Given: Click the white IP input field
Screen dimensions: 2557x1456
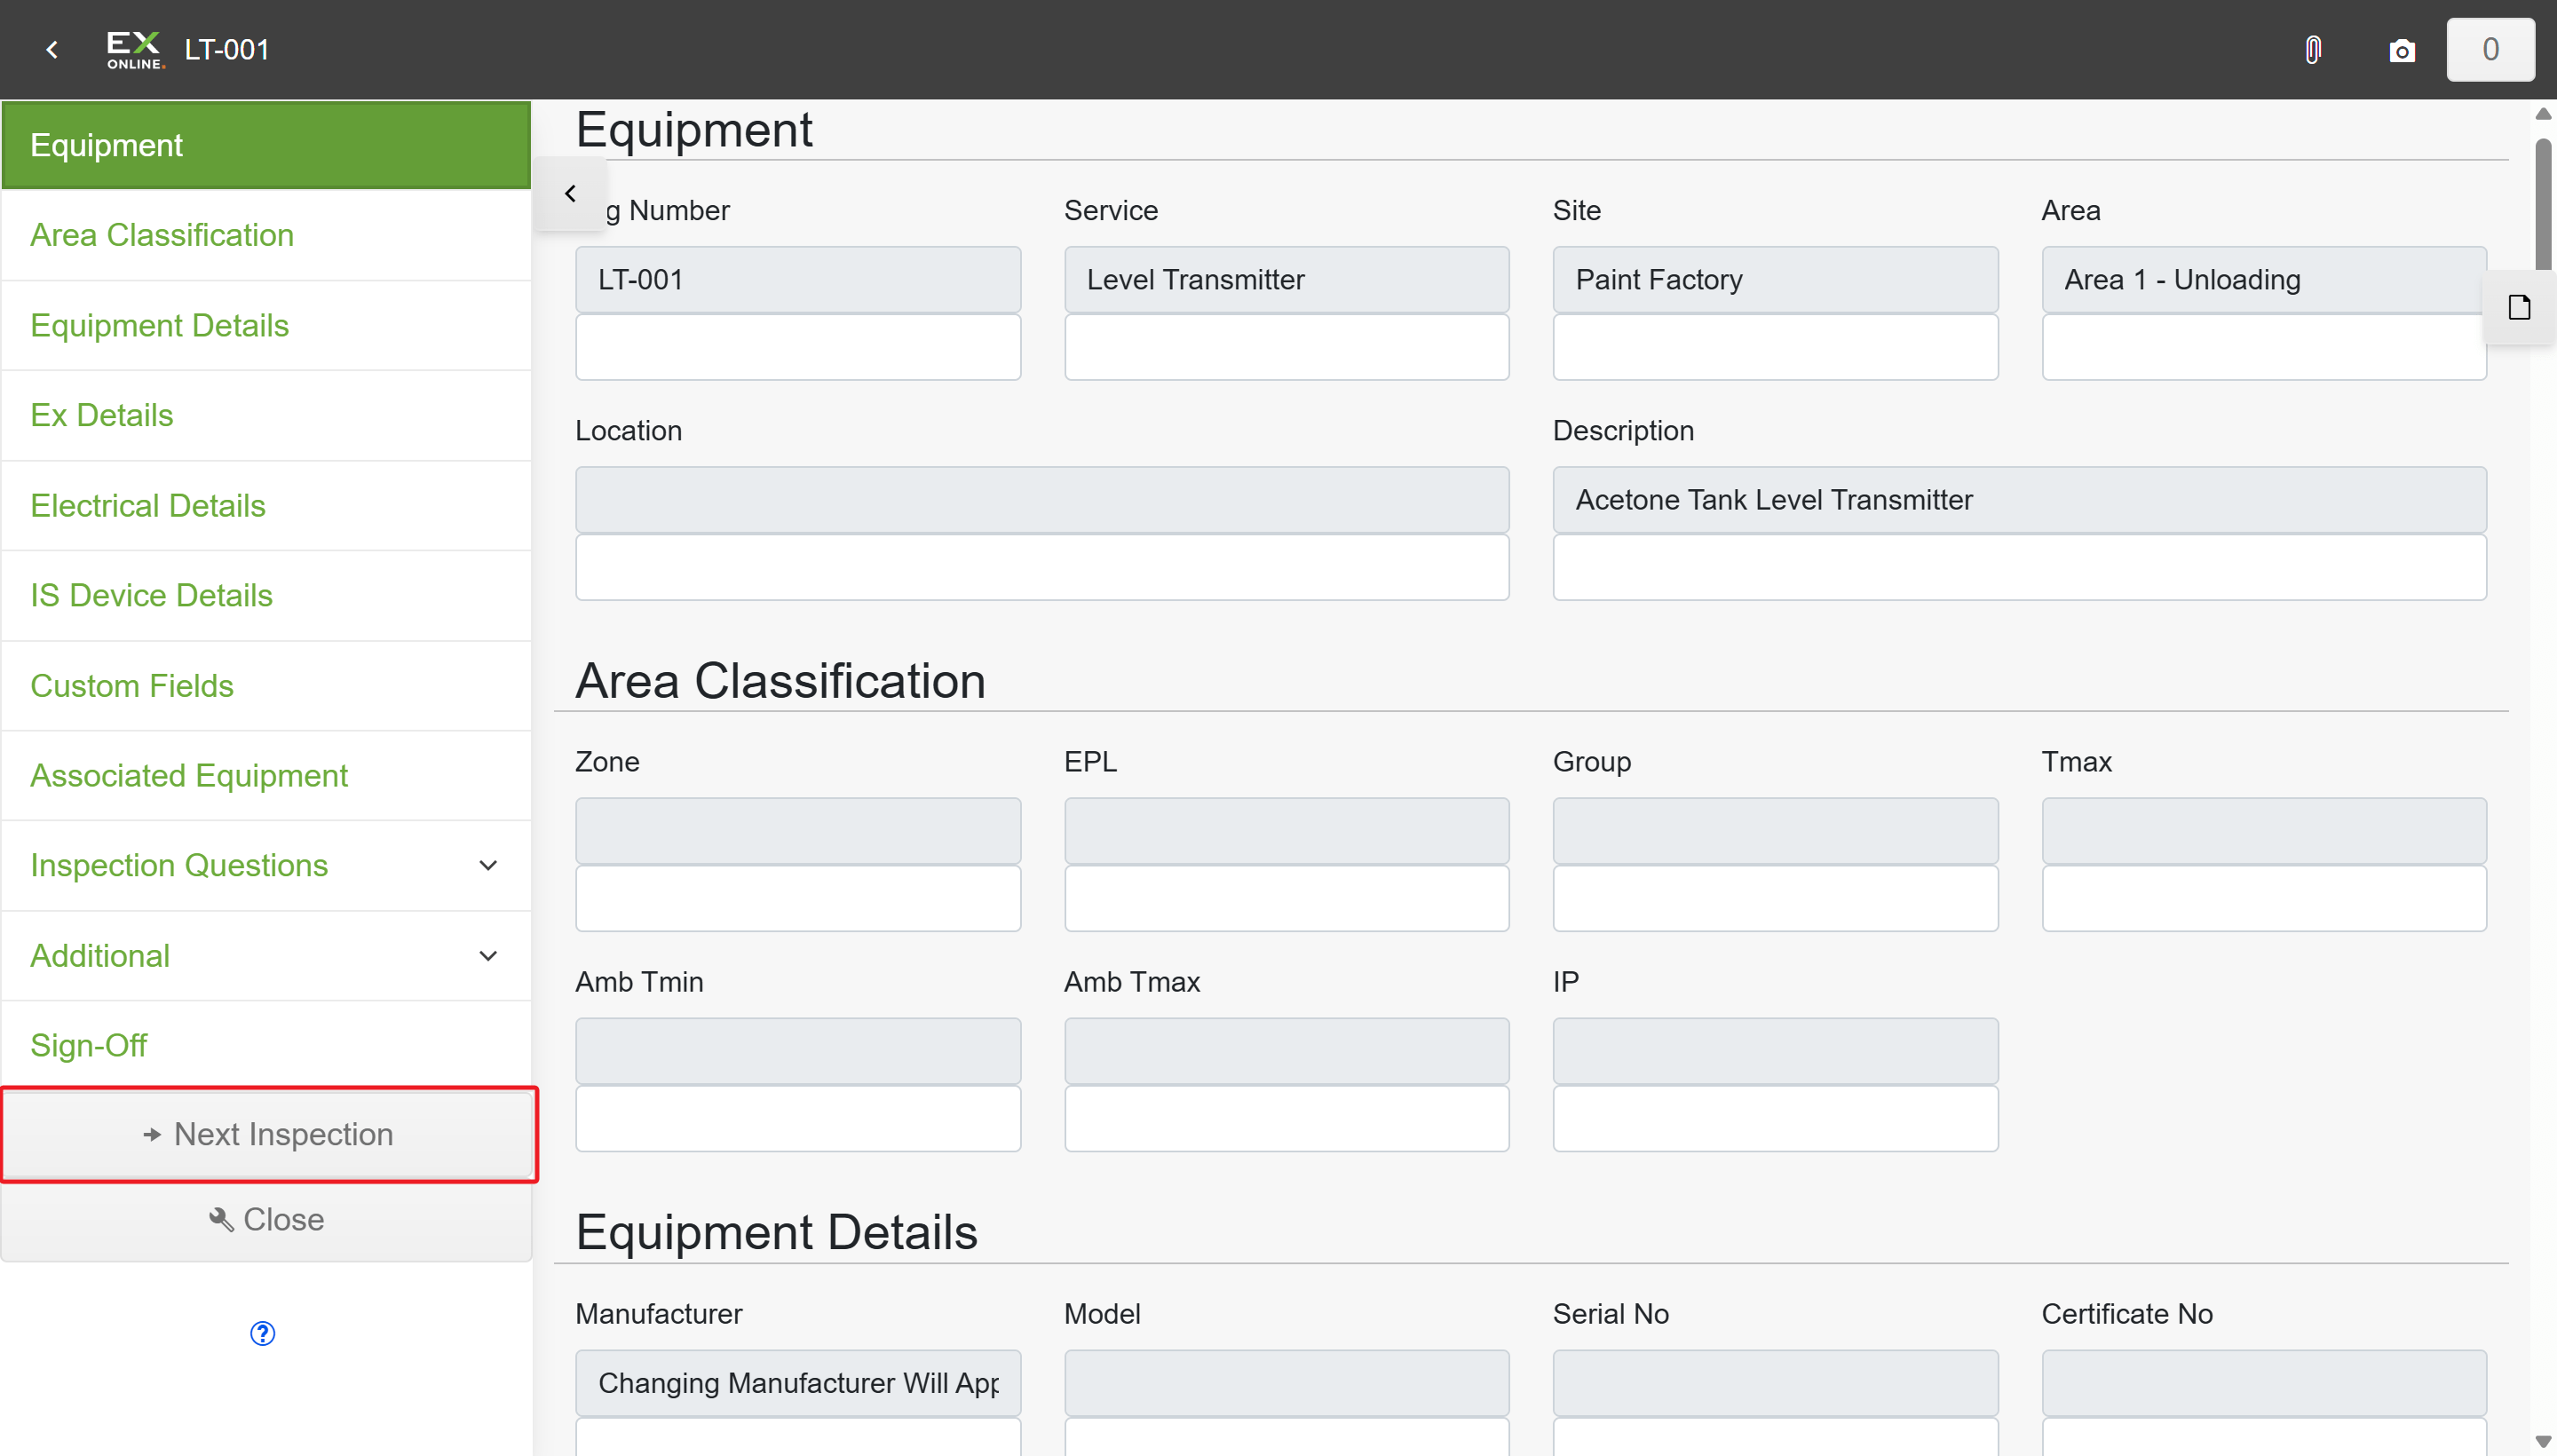Looking at the screenshot, I should coord(1775,1118).
